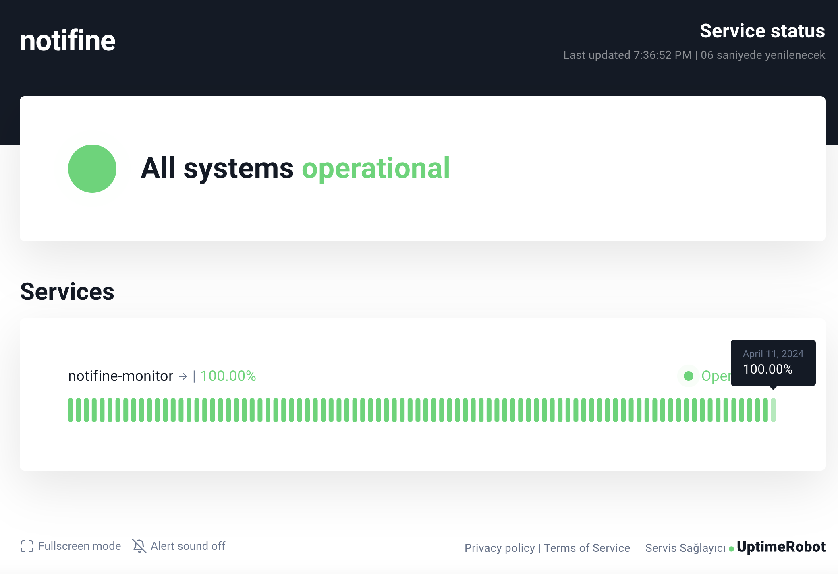Click the 100.00% uptime percentage label
The width and height of the screenshot is (838, 574).
coord(228,376)
